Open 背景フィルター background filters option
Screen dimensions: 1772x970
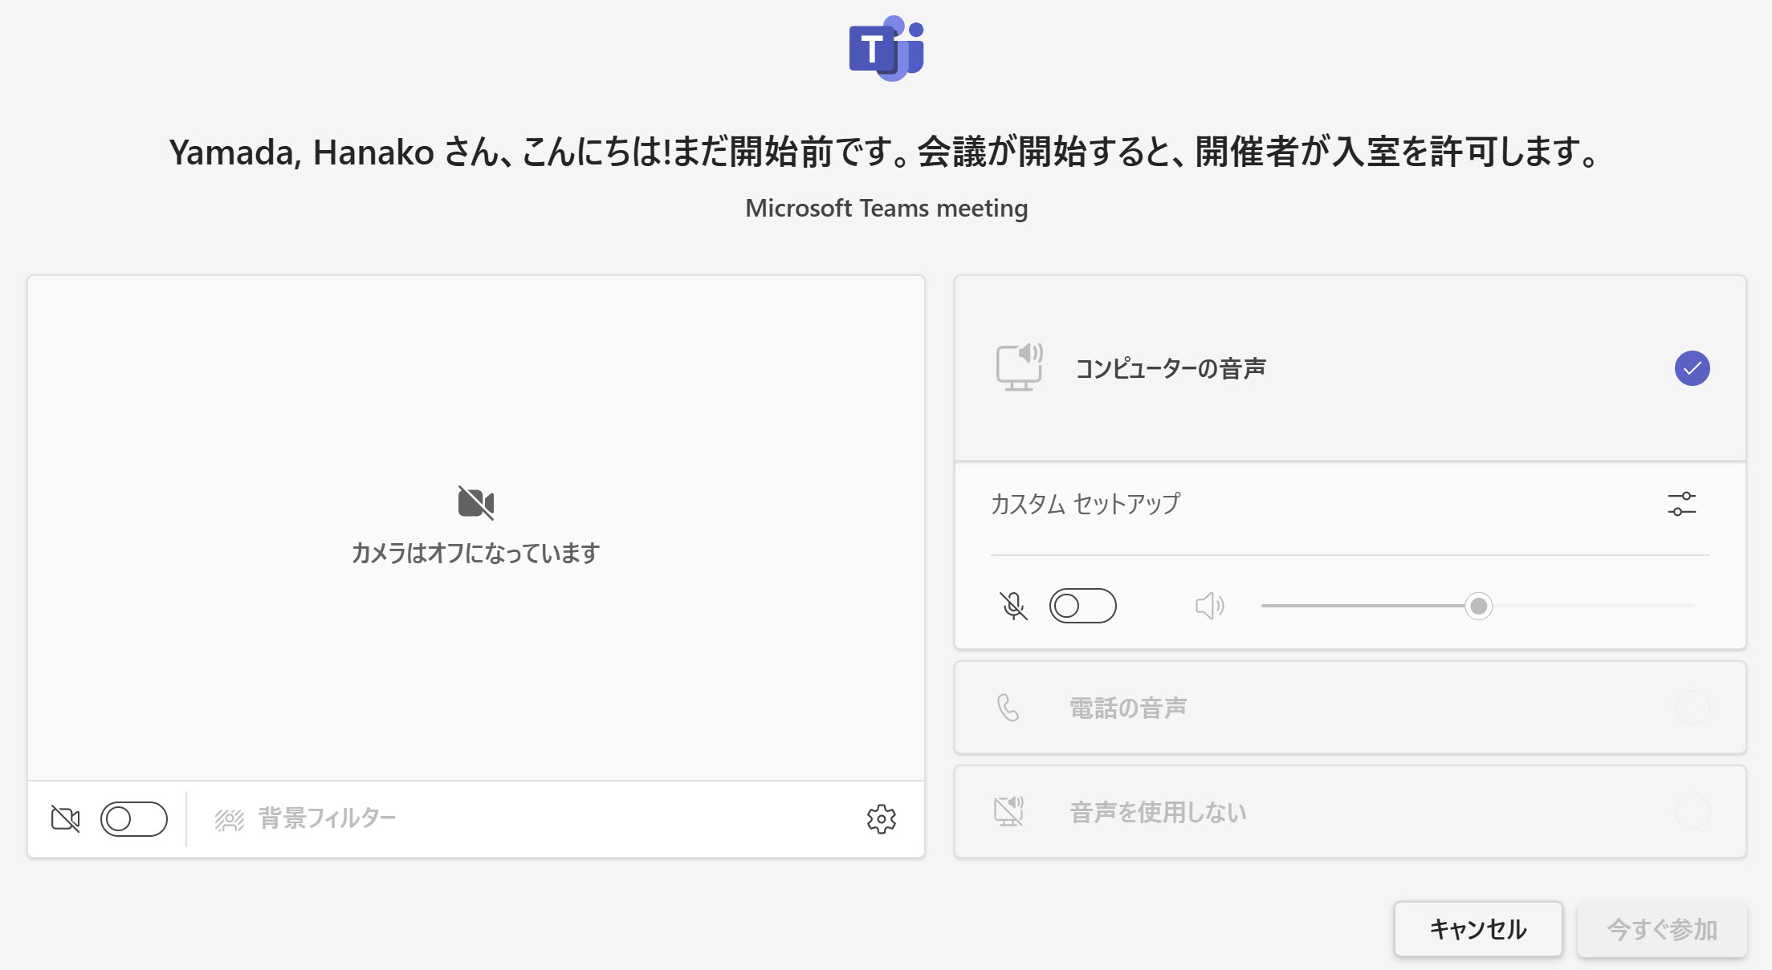pyautogui.click(x=305, y=819)
